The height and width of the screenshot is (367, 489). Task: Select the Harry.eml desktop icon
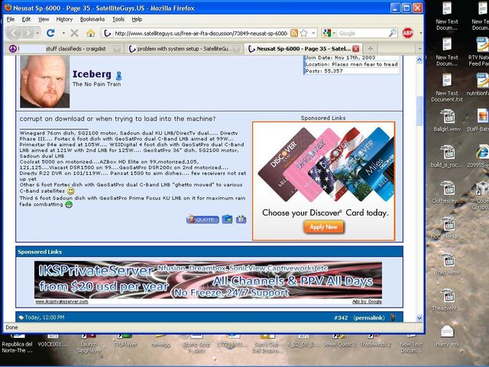click(447, 336)
